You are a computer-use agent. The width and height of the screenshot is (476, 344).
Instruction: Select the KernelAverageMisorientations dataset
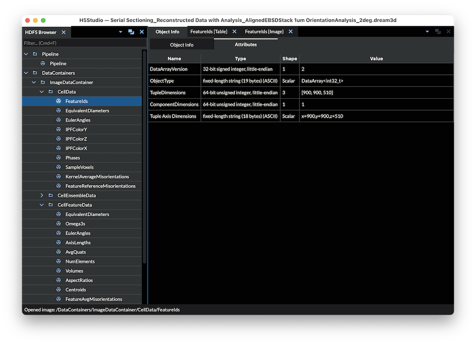pos(97,177)
